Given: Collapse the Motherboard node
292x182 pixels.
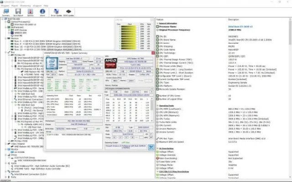Looking at the screenshot, I should [x=6, y=27].
